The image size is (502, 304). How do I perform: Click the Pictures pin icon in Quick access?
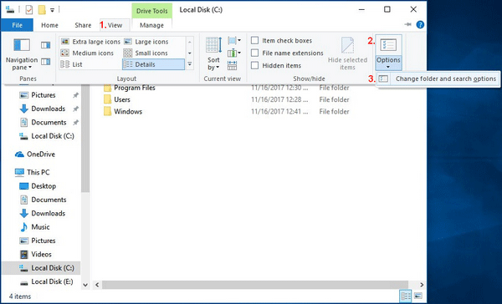[75, 95]
